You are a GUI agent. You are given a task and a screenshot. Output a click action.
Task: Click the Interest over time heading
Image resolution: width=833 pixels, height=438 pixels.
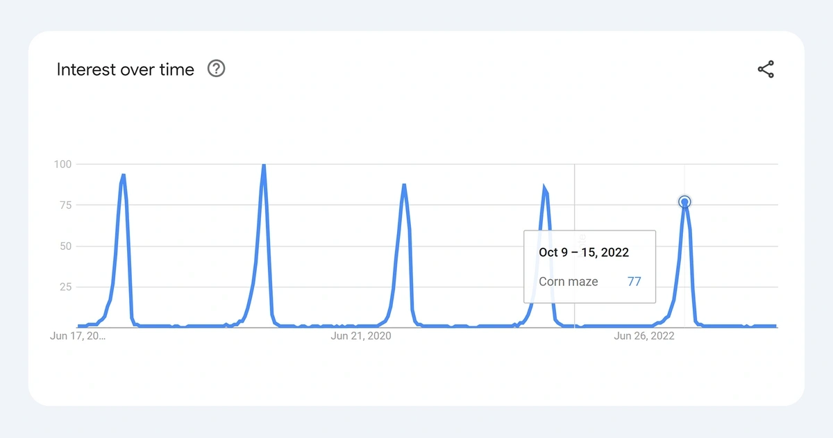click(126, 69)
